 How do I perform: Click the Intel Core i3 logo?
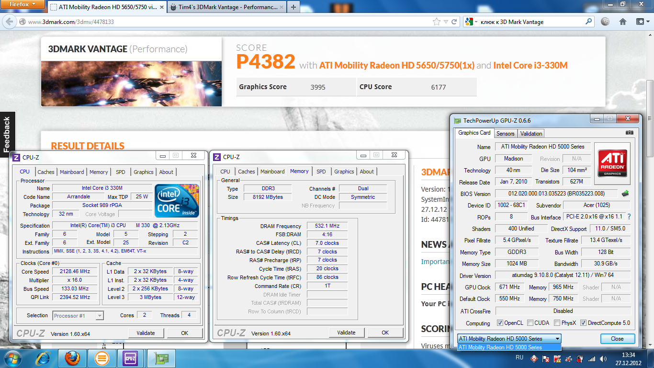pos(177,200)
